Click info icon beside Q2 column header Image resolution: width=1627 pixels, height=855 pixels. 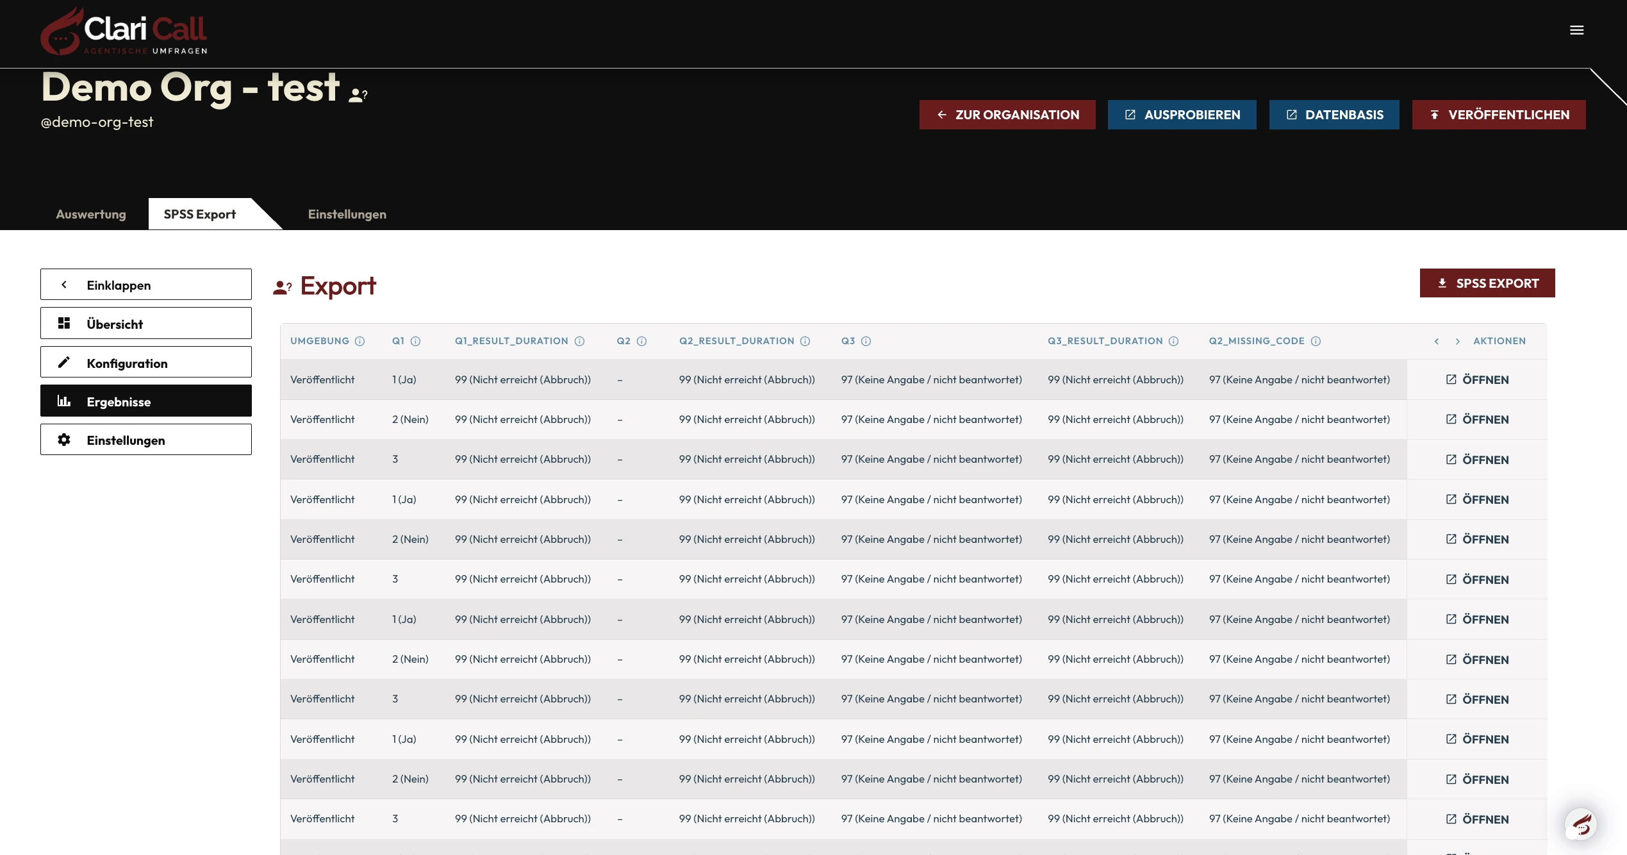tap(641, 341)
